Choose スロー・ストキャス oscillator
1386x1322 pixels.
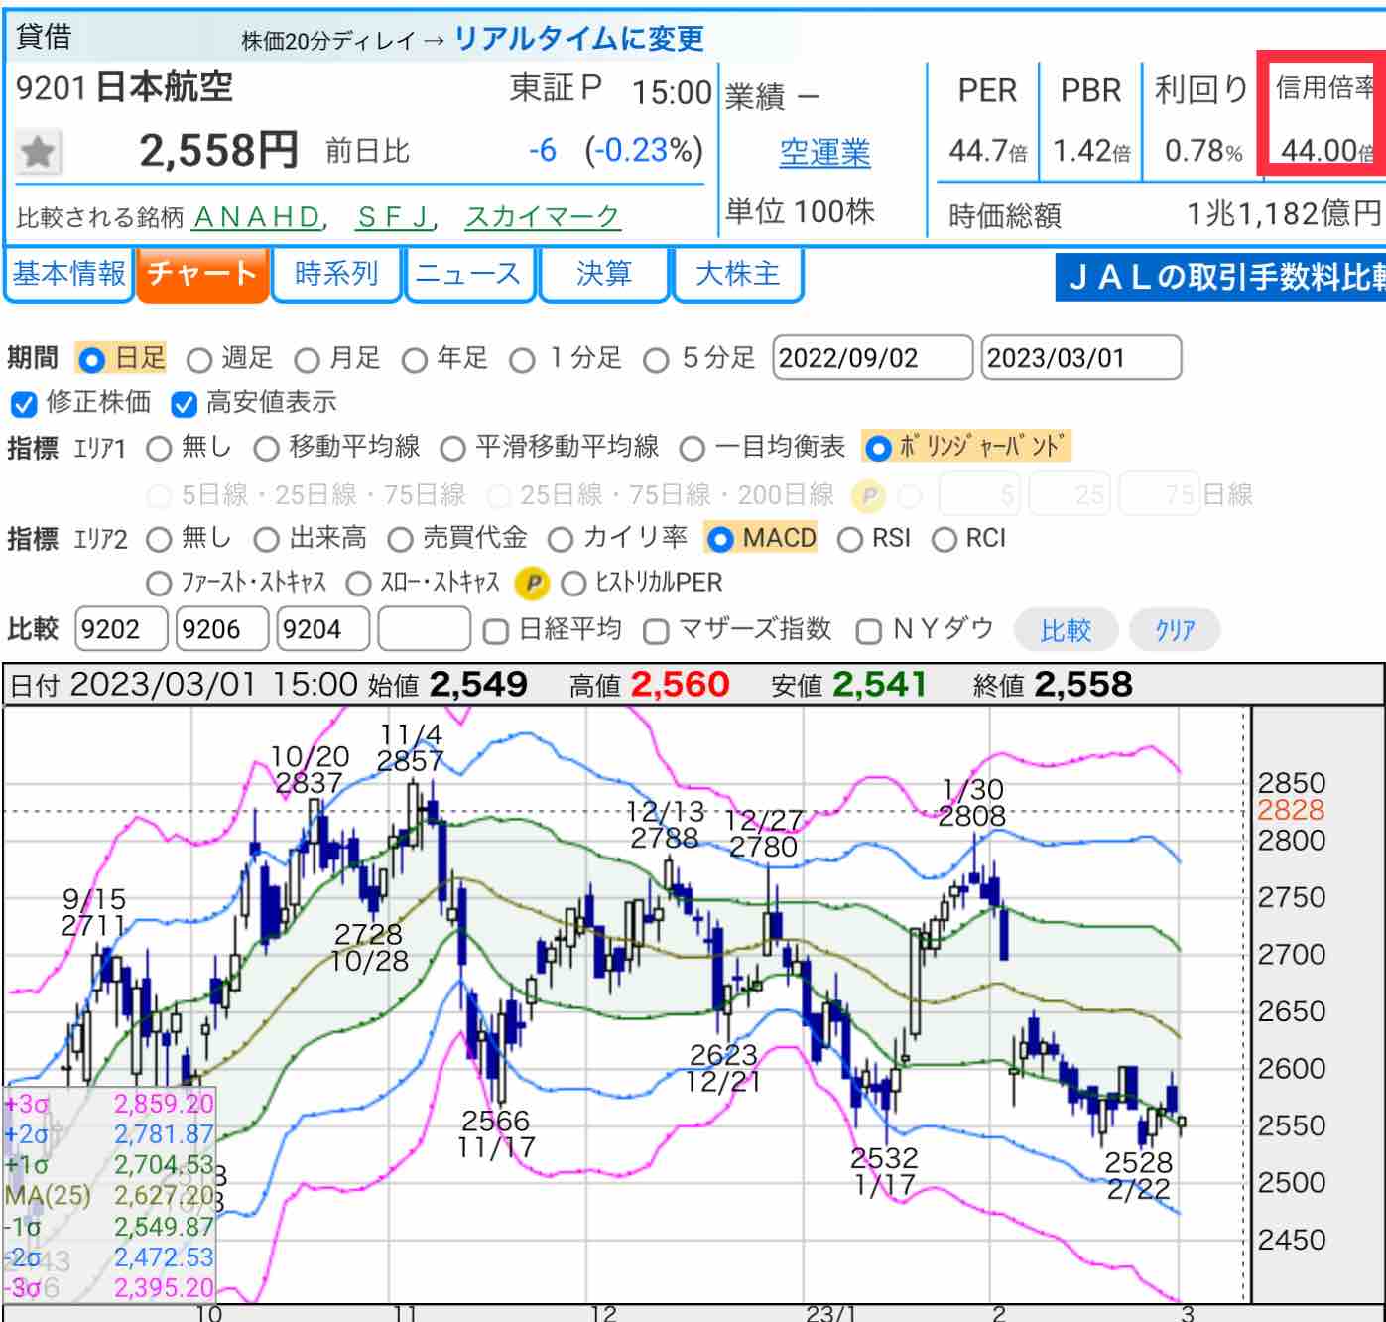click(358, 584)
